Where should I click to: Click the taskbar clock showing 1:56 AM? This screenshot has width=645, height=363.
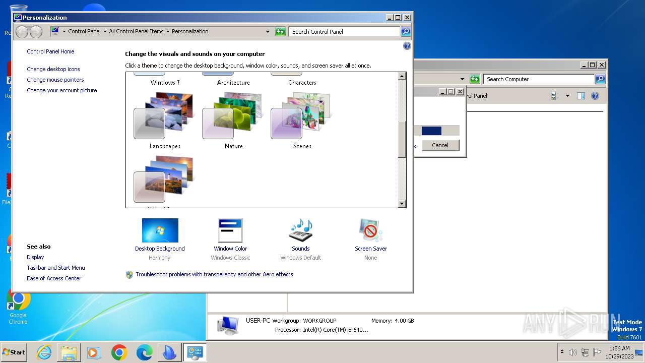pyautogui.click(x=619, y=352)
